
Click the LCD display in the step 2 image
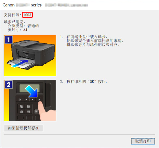click(30, 88)
